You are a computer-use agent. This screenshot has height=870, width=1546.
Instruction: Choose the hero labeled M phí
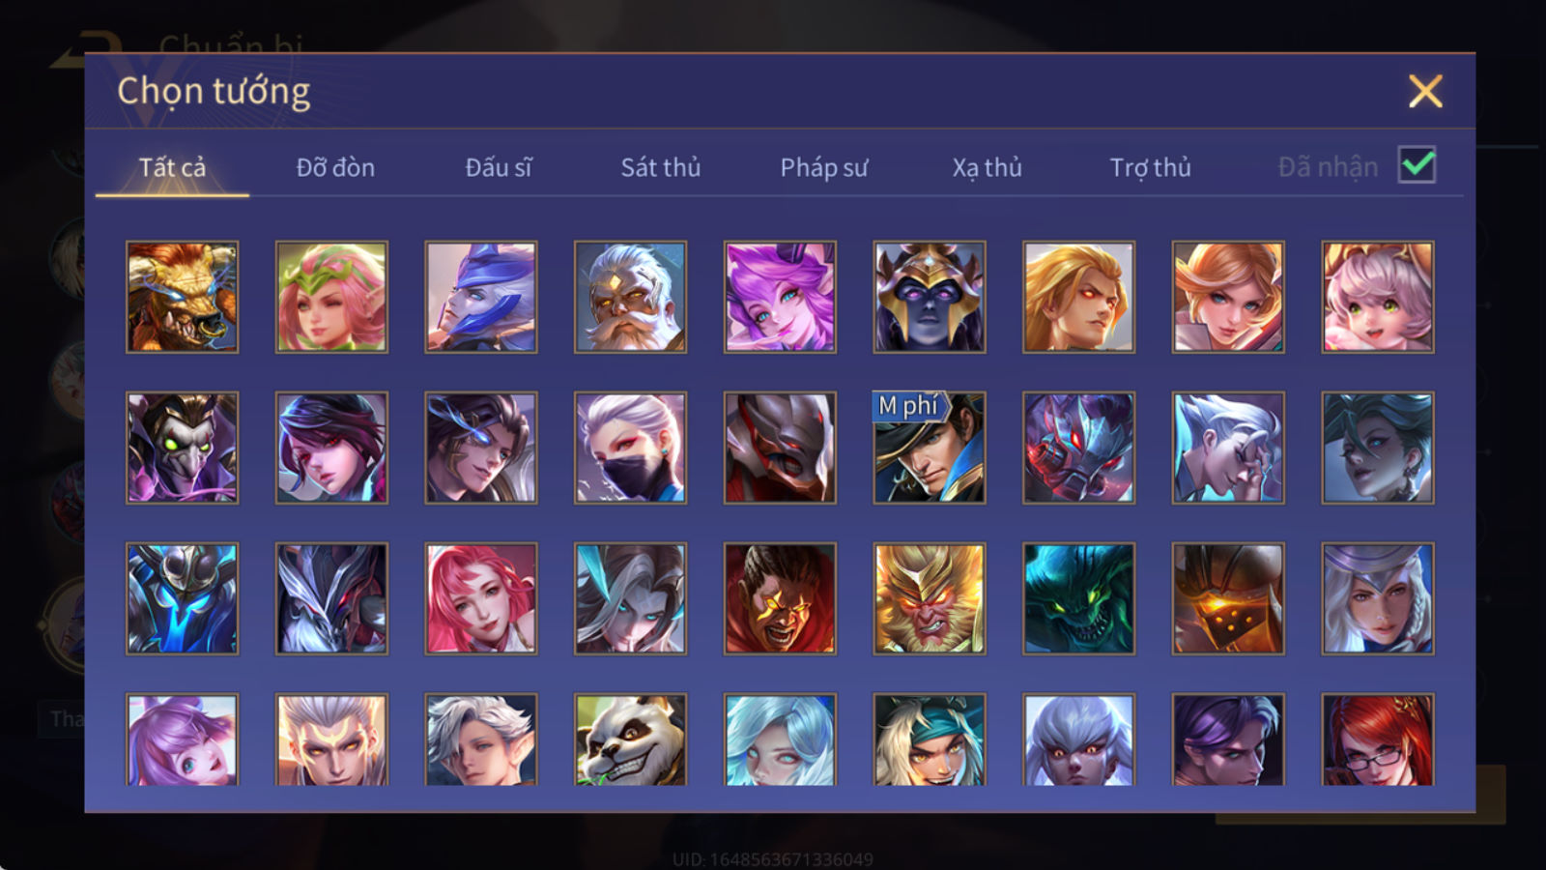pos(930,448)
